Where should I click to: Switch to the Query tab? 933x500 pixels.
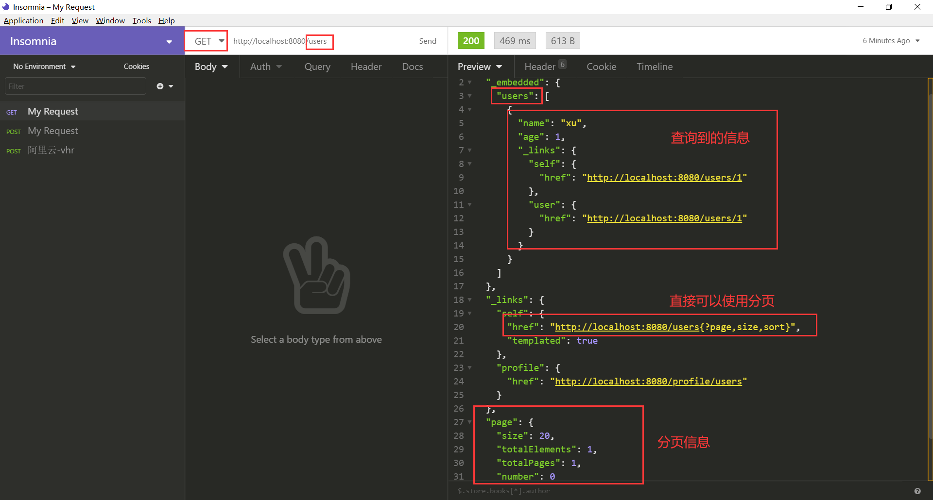[317, 67]
